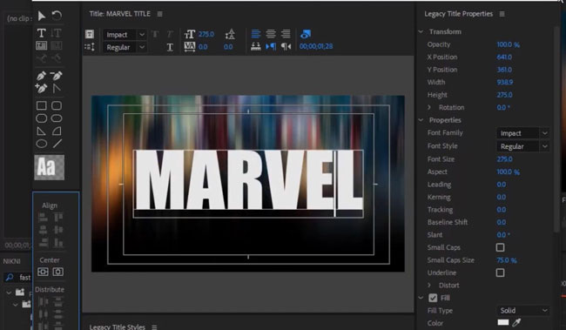
Task: Click the Tab Stops icon
Action: [256, 46]
